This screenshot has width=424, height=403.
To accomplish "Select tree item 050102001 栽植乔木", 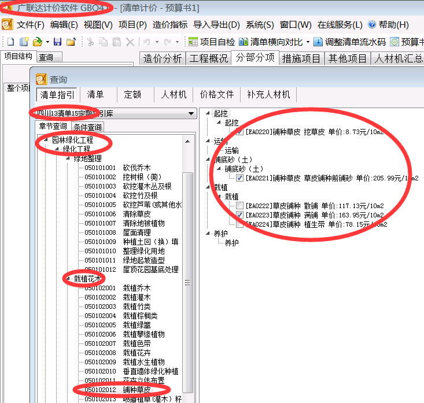I will (x=117, y=288).
